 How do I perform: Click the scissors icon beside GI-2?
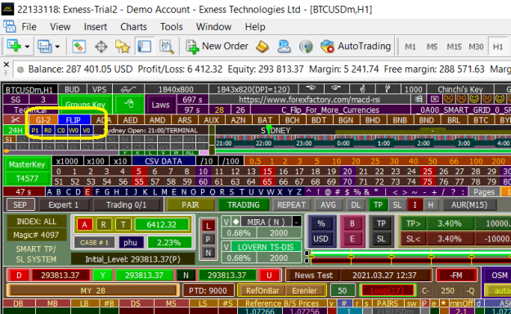tap(15, 120)
